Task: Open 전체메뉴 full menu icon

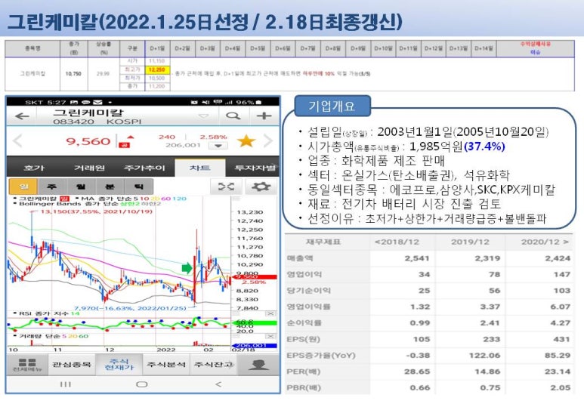Action: [x=27, y=365]
